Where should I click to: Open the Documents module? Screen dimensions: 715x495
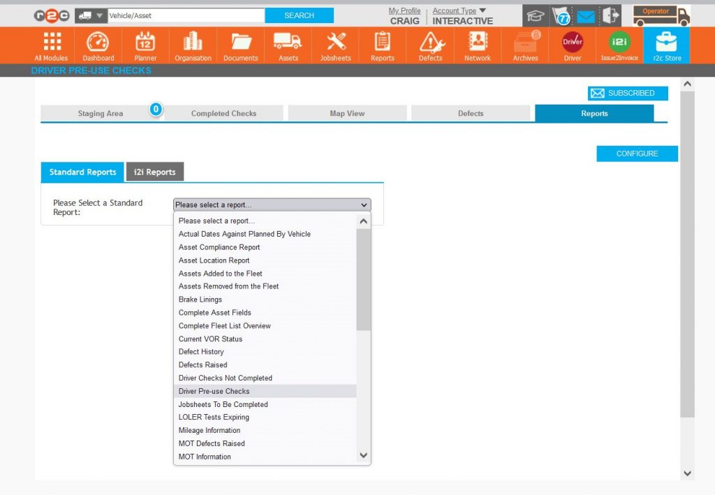coord(240,44)
